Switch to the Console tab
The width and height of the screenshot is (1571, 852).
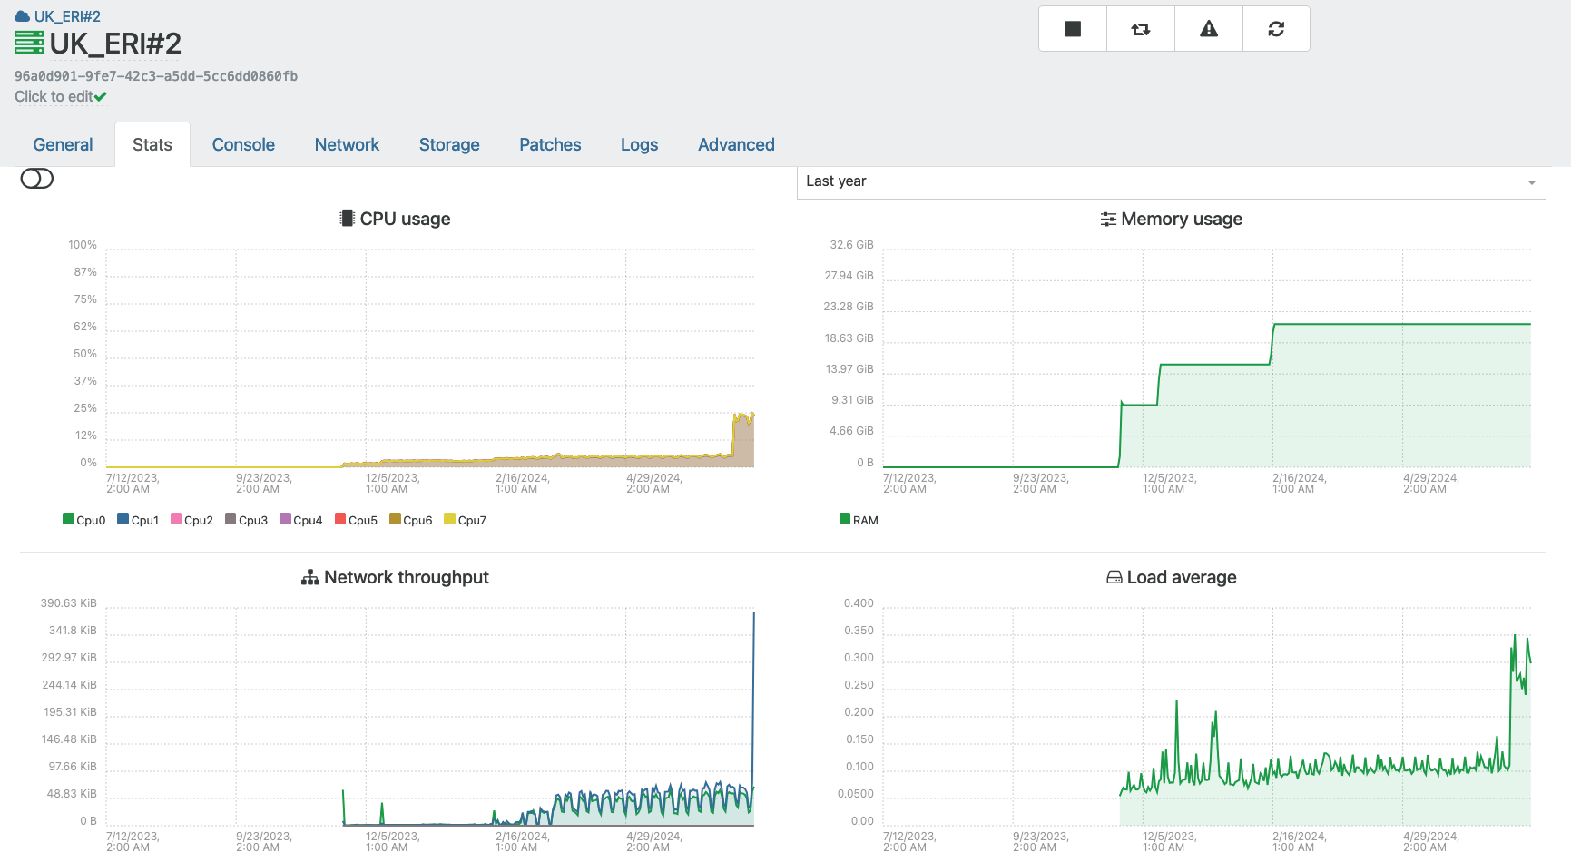click(x=243, y=144)
